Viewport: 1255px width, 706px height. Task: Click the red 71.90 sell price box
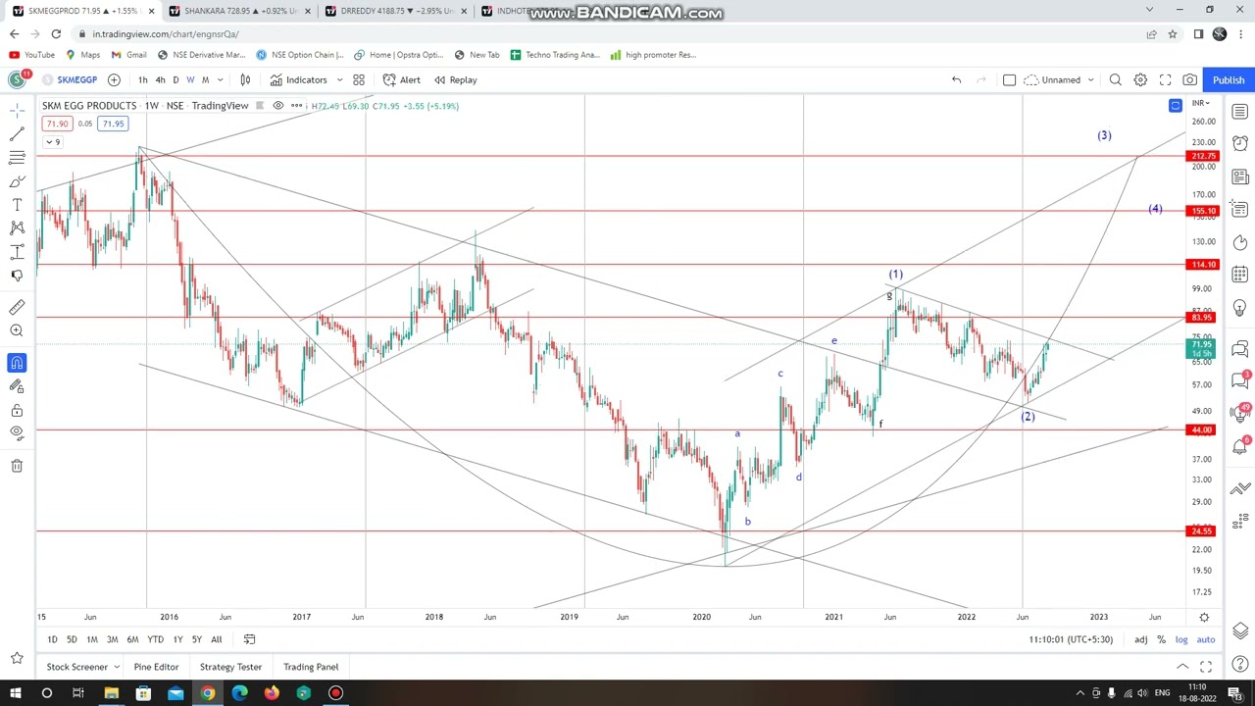tap(57, 124)
